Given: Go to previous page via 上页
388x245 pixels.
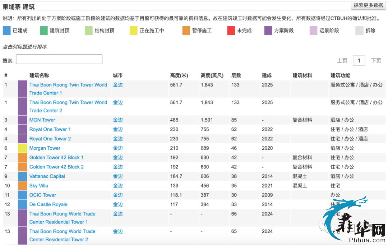Looking at the screenshot, I should pos(342,61).
